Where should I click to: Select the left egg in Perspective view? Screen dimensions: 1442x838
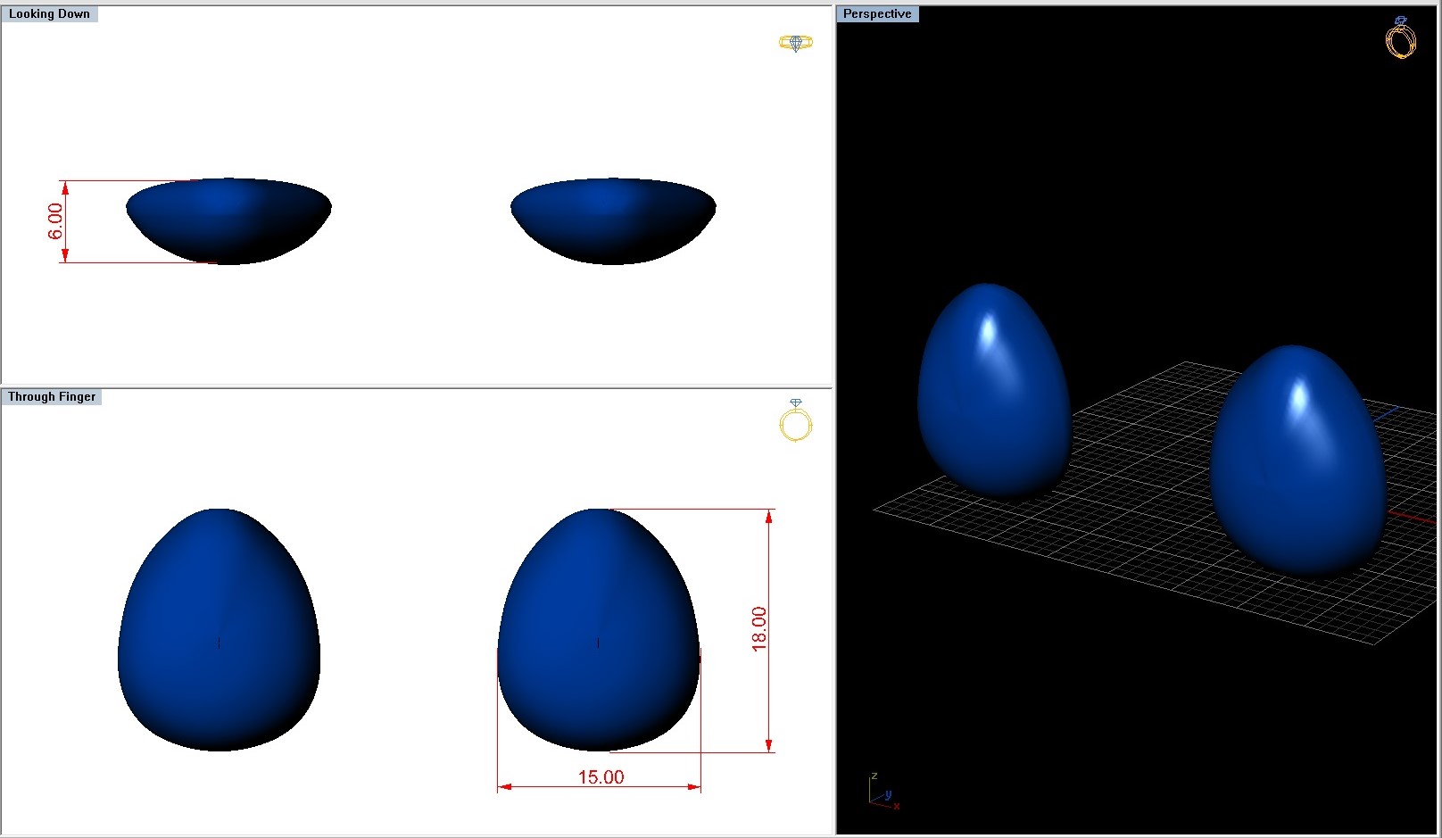tap(994, 391)
